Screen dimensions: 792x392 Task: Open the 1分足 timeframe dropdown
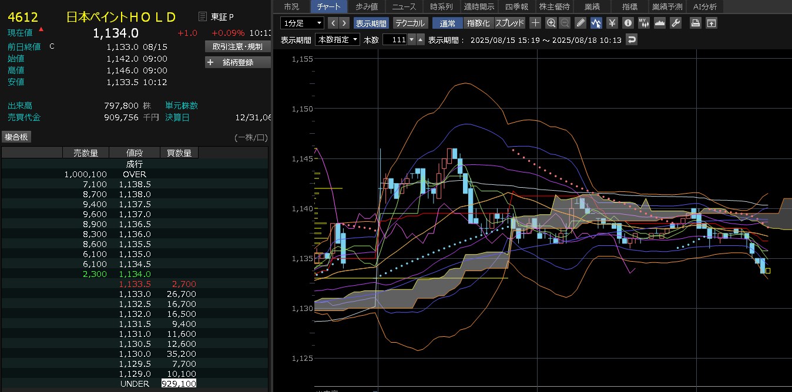click(x=303, y=23)
